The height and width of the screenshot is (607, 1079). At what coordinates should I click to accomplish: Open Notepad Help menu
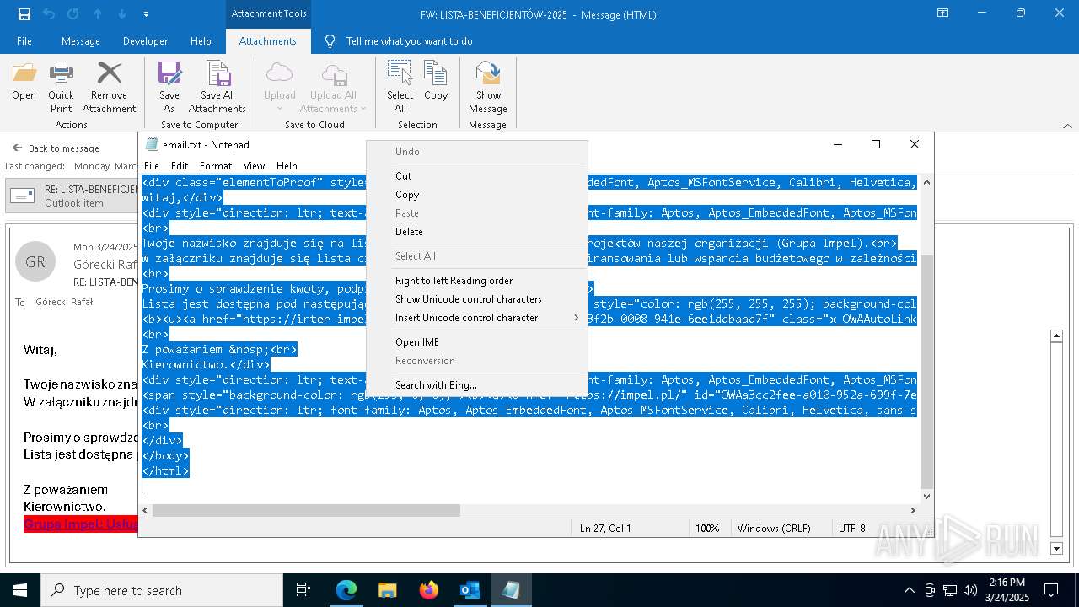click(x=287, y=166)
